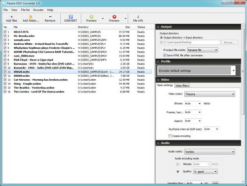
Task: Enable 2-pass encoding checkbox
Action: tap(170, 136)
